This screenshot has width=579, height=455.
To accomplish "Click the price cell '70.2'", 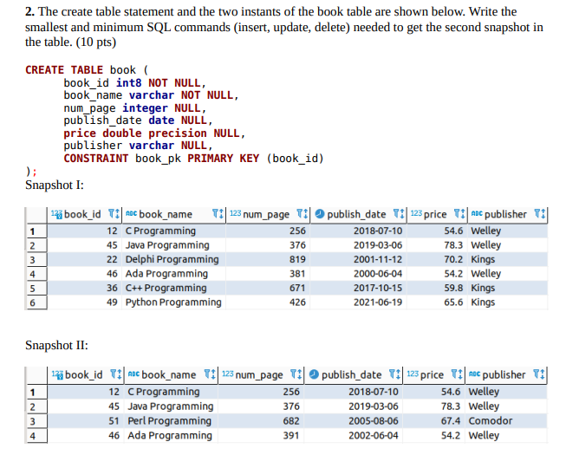I will tap(437, 259).
